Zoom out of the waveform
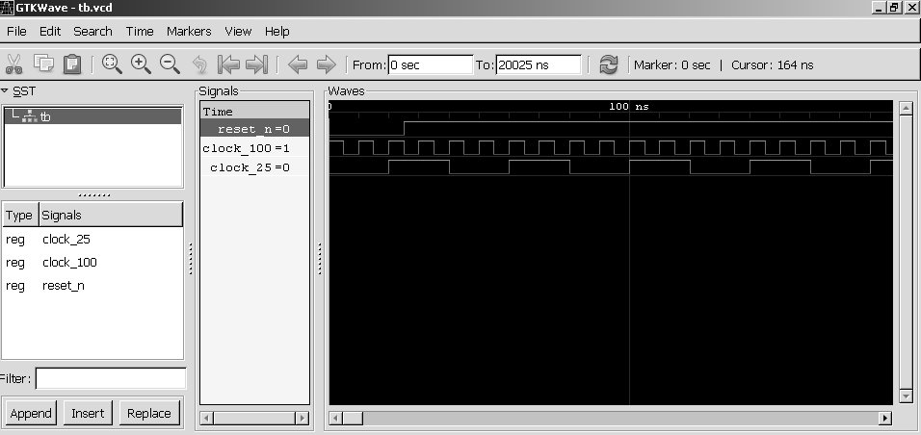The height and width of the screenshot is (435, 921). click(170, 64)
